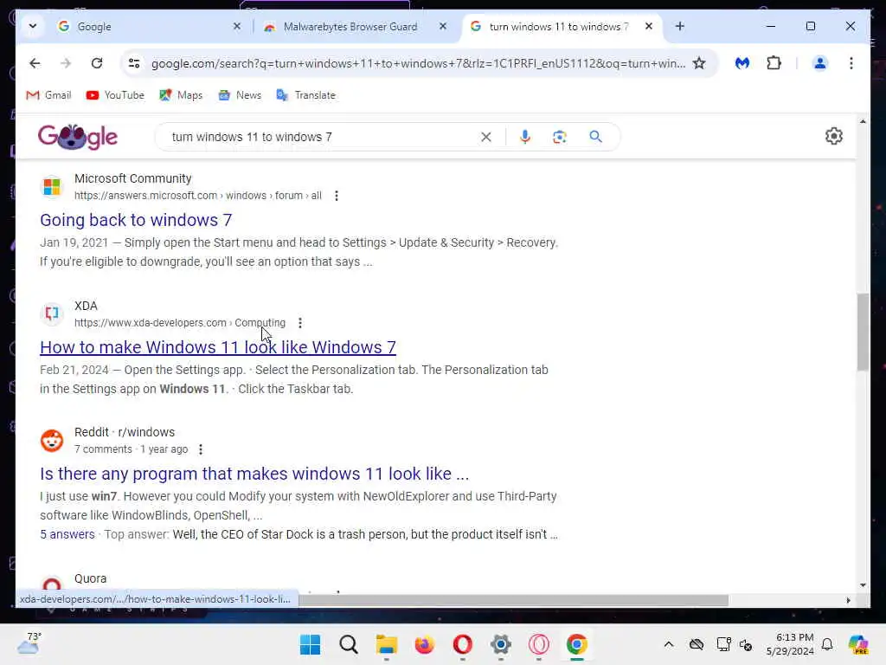
Task: Open Gmail bookmark
Action: [48, 95]
